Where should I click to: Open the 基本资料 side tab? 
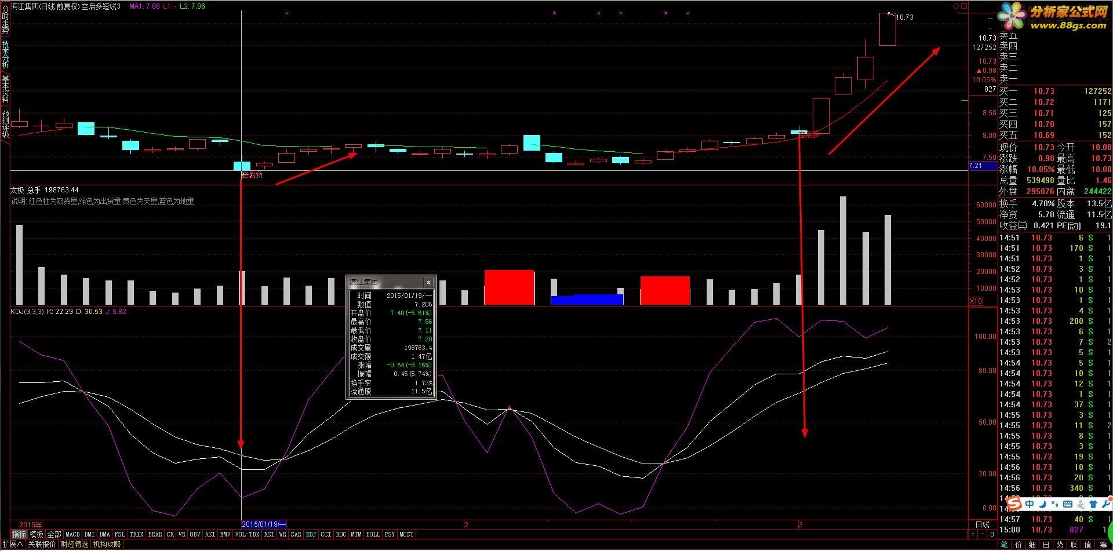point(5,89)
